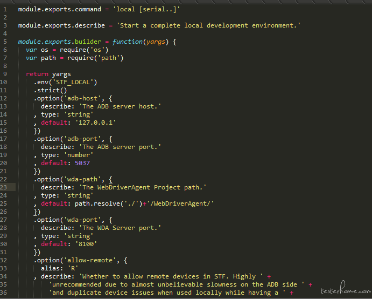Click the alias 'R' value

[x=73, y=268]
